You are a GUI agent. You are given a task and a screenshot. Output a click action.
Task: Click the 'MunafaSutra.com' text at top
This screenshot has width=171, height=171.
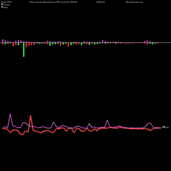(x=134, y=2)
